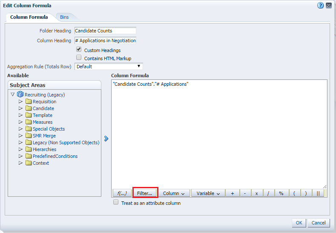Image resolution: width=336 pixels, height=233 pixels.
Task: Expand the PredefinedConditions folder
Action: pyautogui.click(x=20, y=156)
